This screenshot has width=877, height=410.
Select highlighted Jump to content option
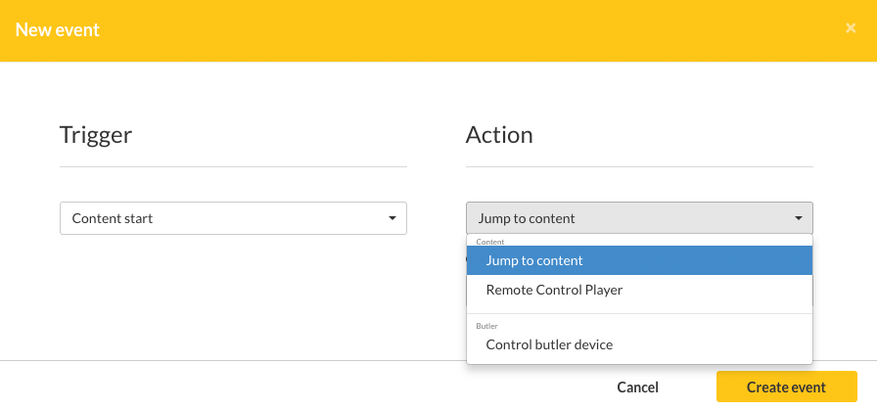click(639, 260)
